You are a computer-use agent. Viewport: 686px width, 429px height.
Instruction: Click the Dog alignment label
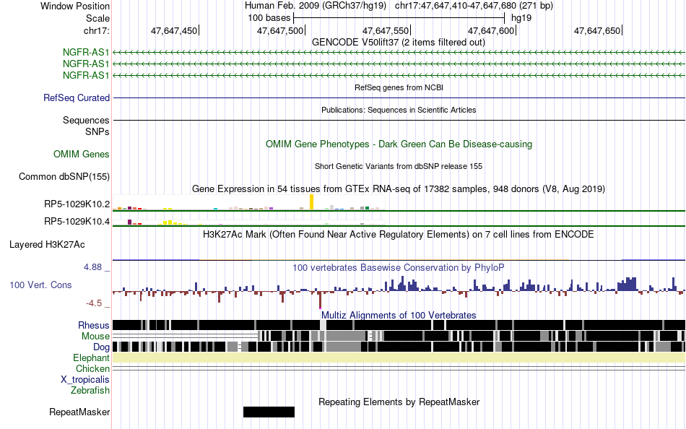pyautogui.click(x=101, y=347)
